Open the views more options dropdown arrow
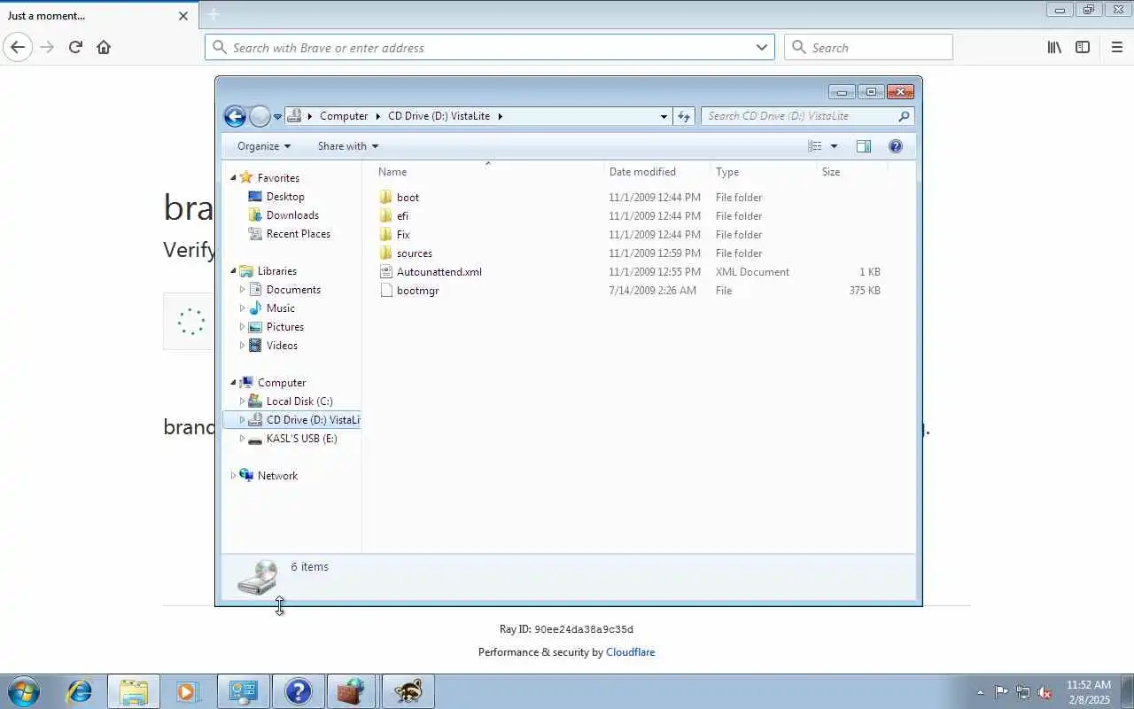The image size is (1134, 709). (834, 146)
